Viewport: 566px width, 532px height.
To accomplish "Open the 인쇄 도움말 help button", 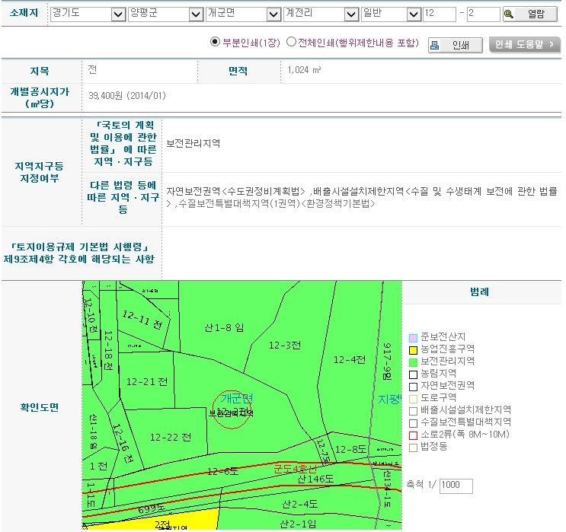I will [524, 45].
